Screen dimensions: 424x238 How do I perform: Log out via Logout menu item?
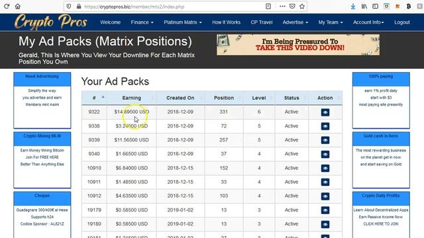pos(402,22)
